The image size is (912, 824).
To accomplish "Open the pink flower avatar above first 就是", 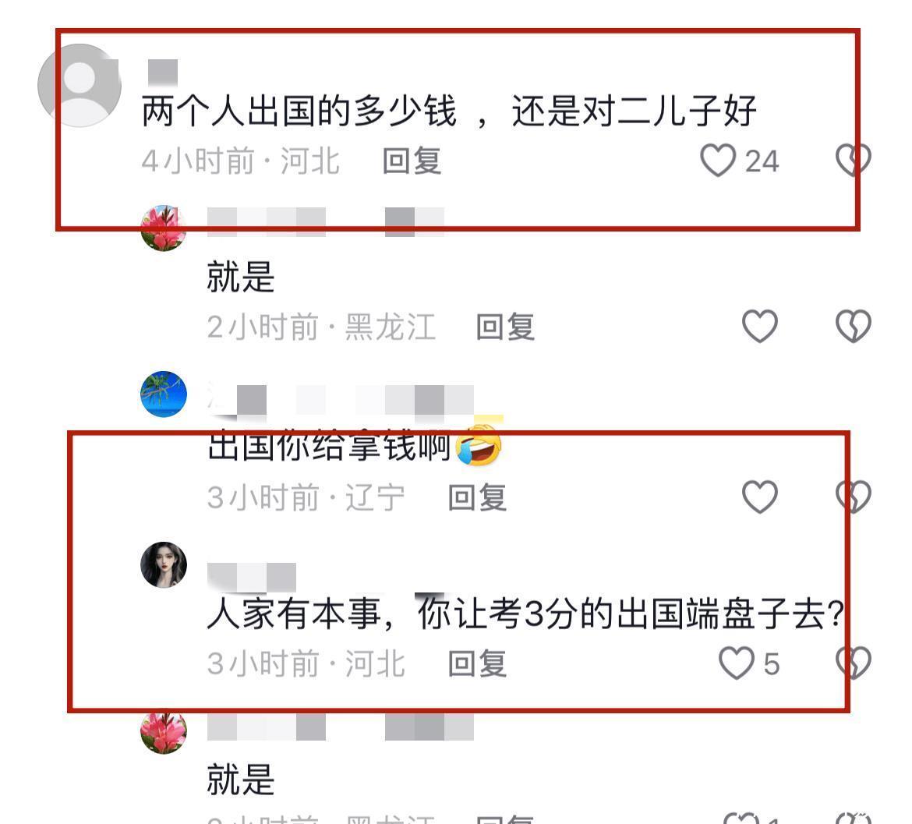I will (x=164, y=228).
